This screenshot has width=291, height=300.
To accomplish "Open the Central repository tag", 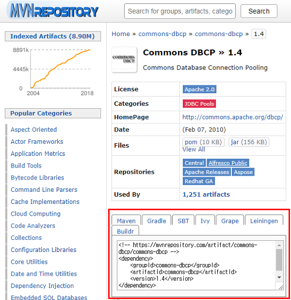I will click(x=194, y=163).
